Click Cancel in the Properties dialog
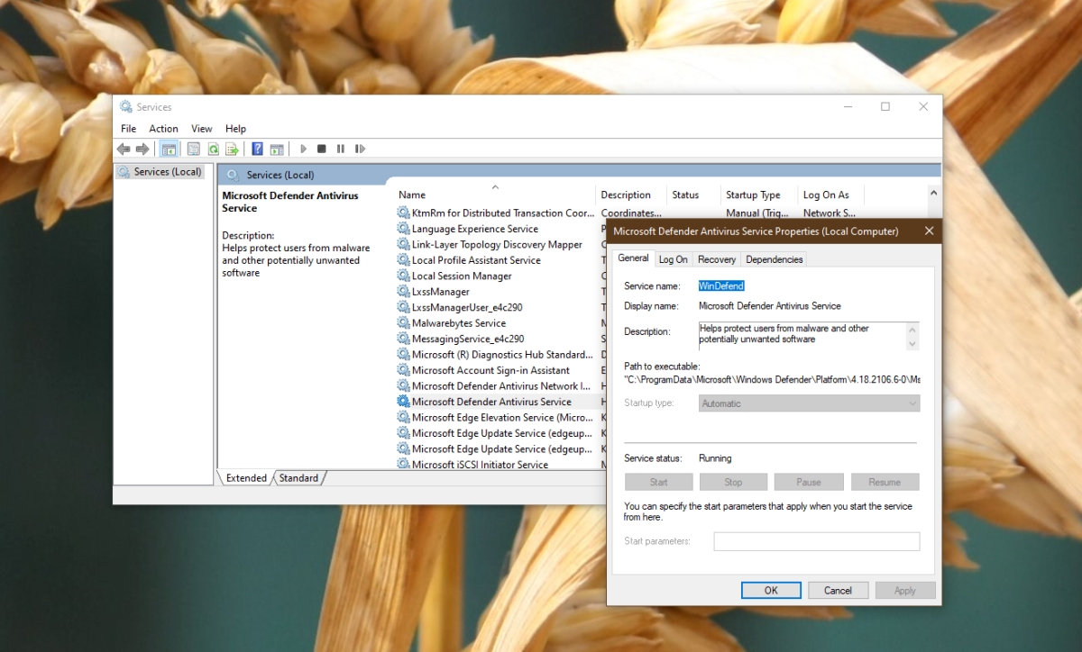The height and width of the screenshot is (652, 1082). click(838, 591)
